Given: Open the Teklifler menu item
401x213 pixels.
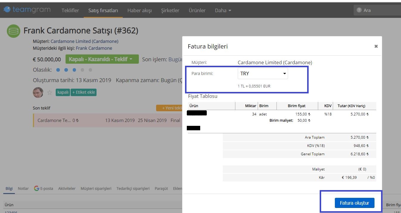Looking at the screenshot, I should point(70,10).
